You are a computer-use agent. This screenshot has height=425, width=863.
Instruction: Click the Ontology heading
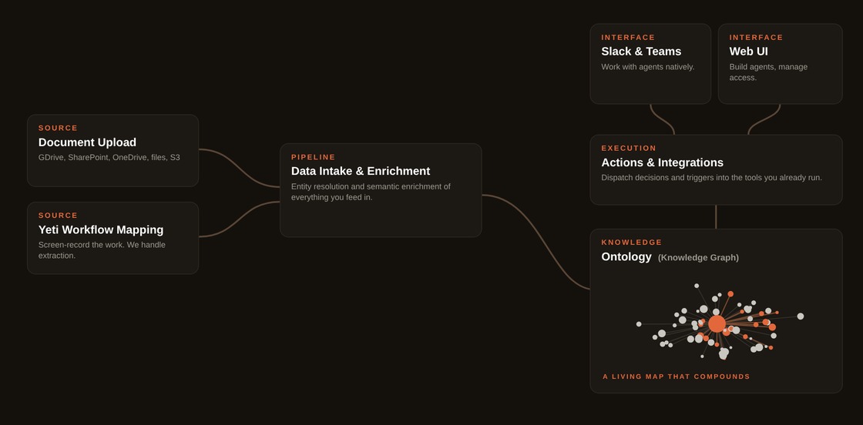(626, 256)
